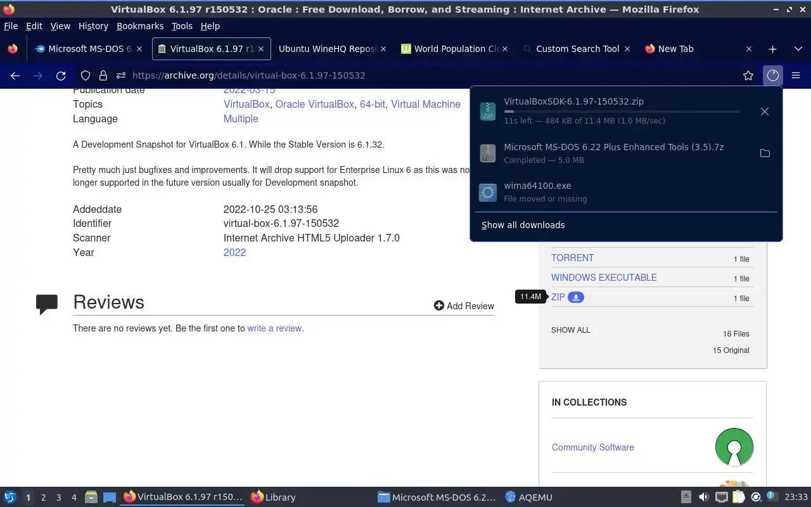Open the Help menu
Image resolution: width=811 pixels, height=507 pixels.
coord(210,26)
